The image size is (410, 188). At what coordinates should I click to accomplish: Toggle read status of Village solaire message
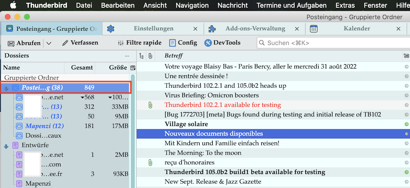406,124
